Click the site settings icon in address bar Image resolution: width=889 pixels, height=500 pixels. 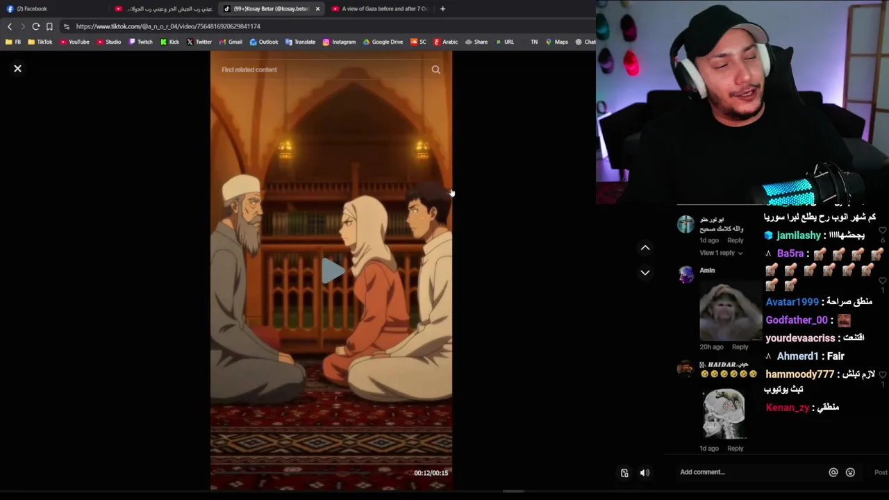coord(66,26)
